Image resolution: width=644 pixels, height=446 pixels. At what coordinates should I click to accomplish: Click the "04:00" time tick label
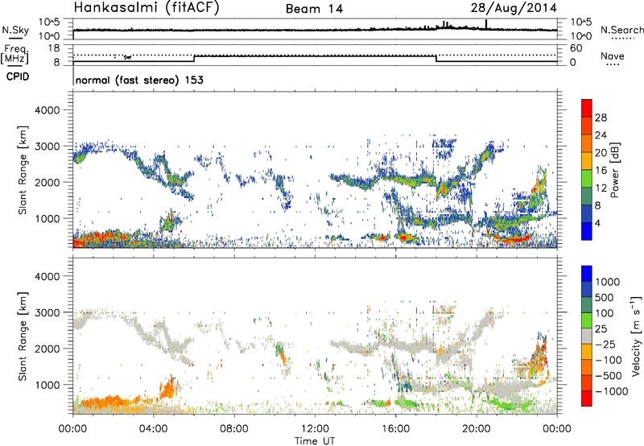153,429
